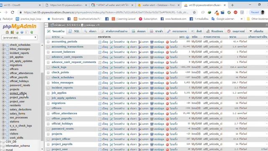Click the green log out icon beside home
The width and height of the screenshot is (268, 151).
coord(12,32)
